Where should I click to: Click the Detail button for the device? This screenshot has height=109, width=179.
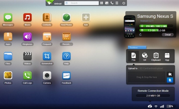click(168, 35)
